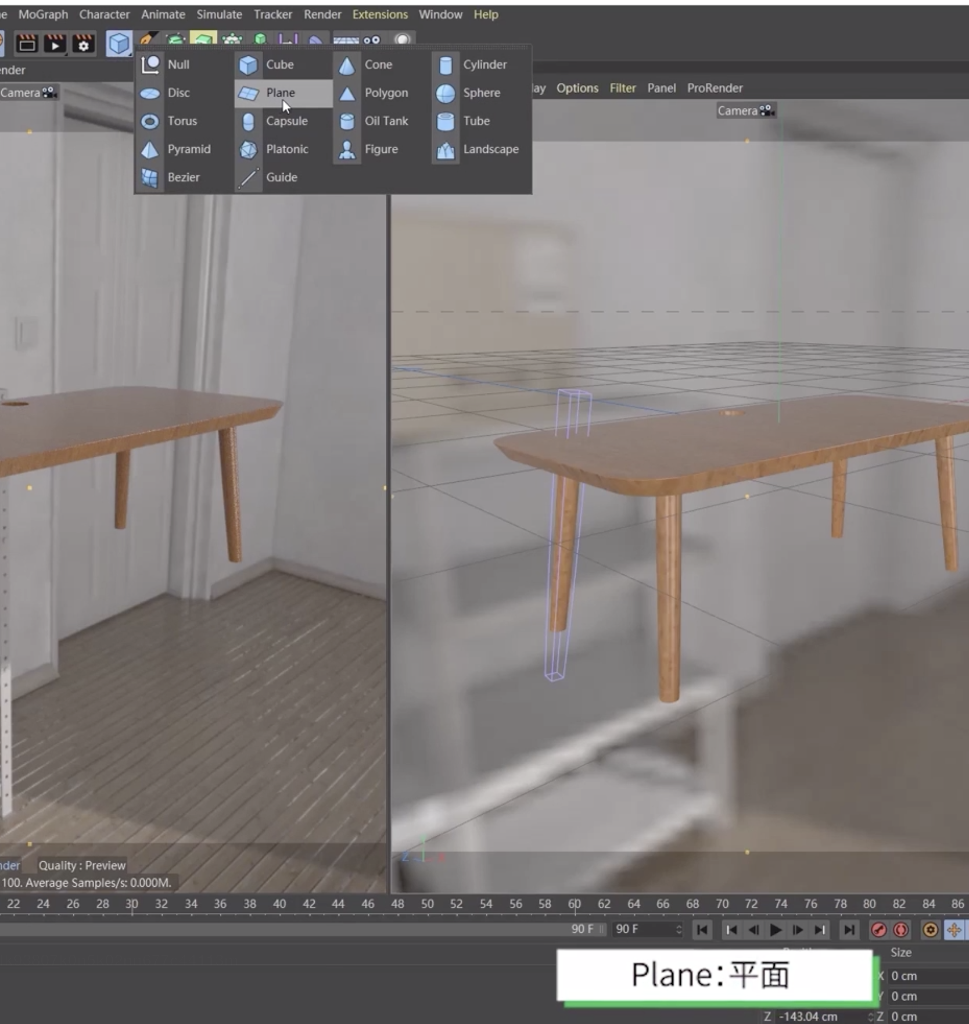Image resolution: width=969 pixels, height=1024 pixels.
Task: Pick the Polygon primitive
Action: tap(382, 93)
